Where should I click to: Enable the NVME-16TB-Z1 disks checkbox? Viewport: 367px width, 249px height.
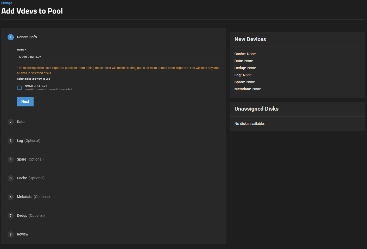pyautogui.click(x=20, y=88)
